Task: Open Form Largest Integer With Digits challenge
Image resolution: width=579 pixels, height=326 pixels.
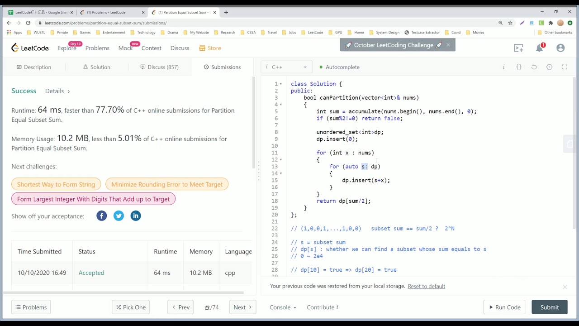Action: coord(93,199)
